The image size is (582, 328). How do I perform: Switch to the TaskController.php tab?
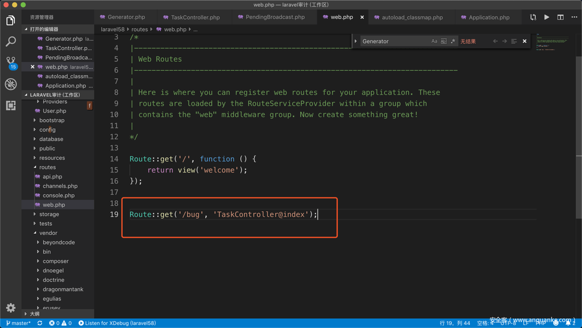[195, 18]
